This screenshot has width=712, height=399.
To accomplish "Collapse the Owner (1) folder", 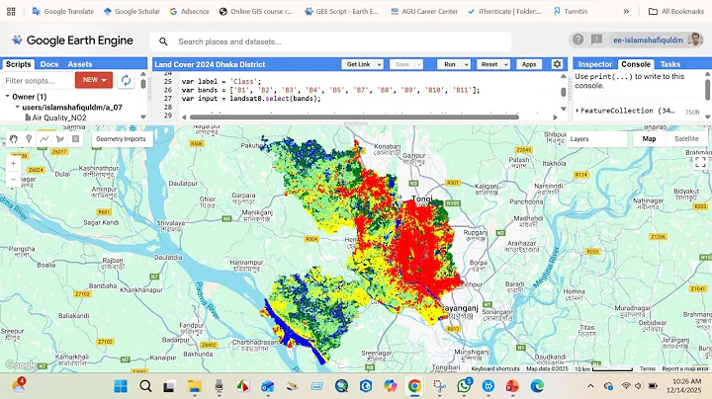I will pyautogui.click(x=7, y=96).
